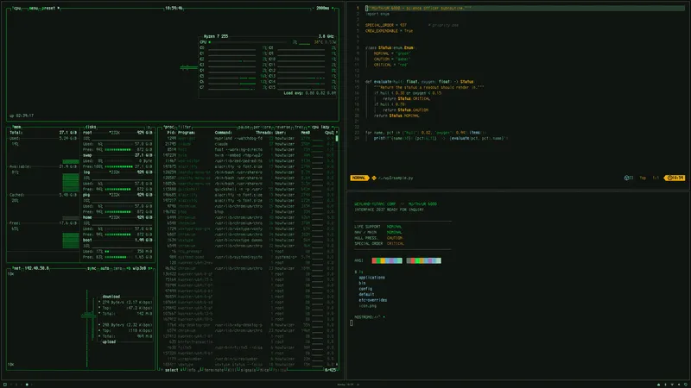Activate the process filter field
The height and width of the screenshot is (388, 691).
point(185,127)
